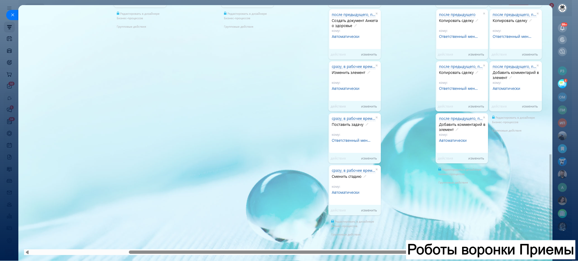Rename robot Создать документ Анкета о здоровье via pencil
Viewport: 578px width, 261px height.
pos(356,26)
